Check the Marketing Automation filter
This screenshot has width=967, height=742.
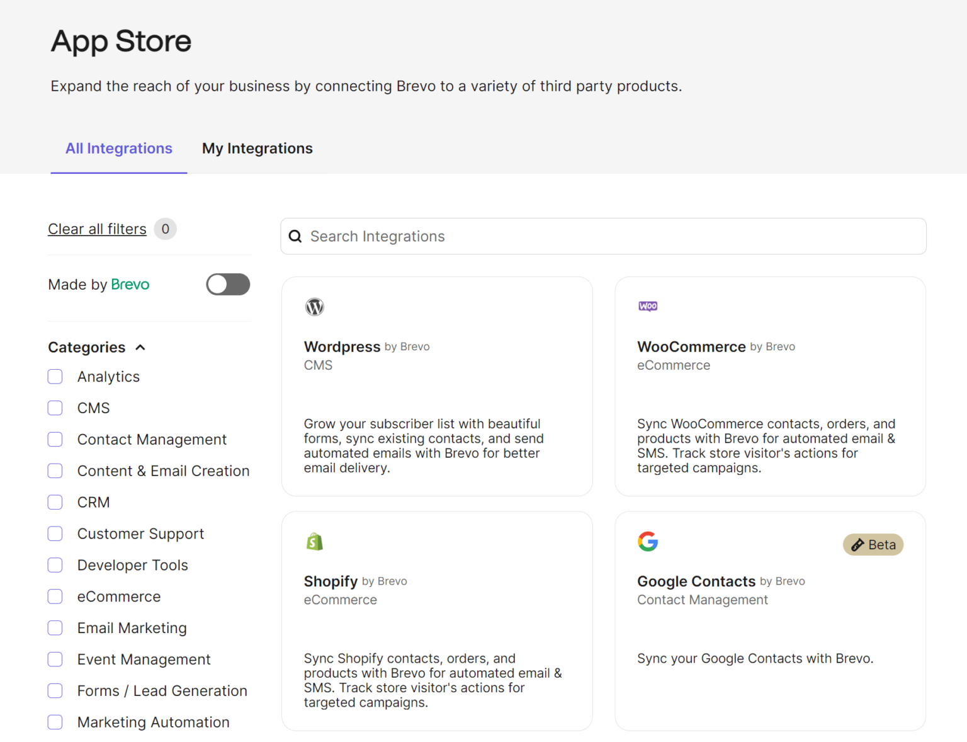point(55,722)
